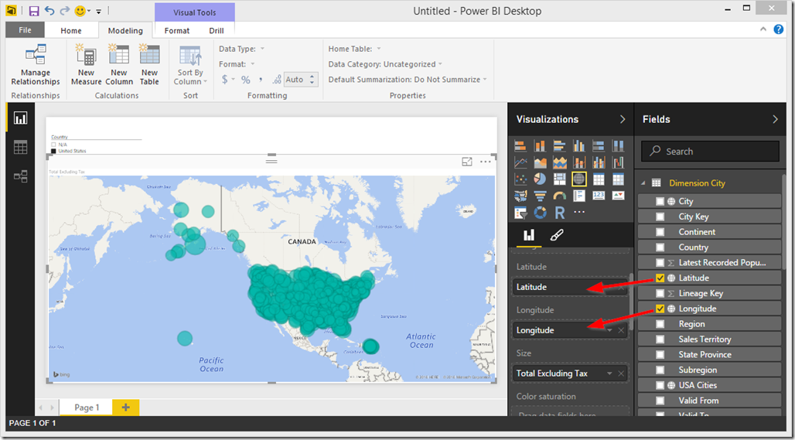Remove Total Excluding Tax from Size
Image resolution: width=795 pixels, height=440 pixels.
click(x=621, y=373)
